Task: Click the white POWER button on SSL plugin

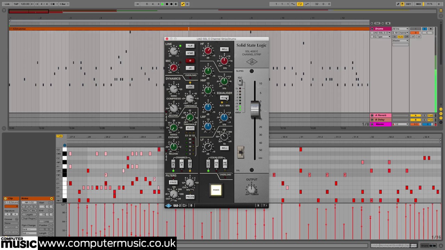Action: (216, 190)
